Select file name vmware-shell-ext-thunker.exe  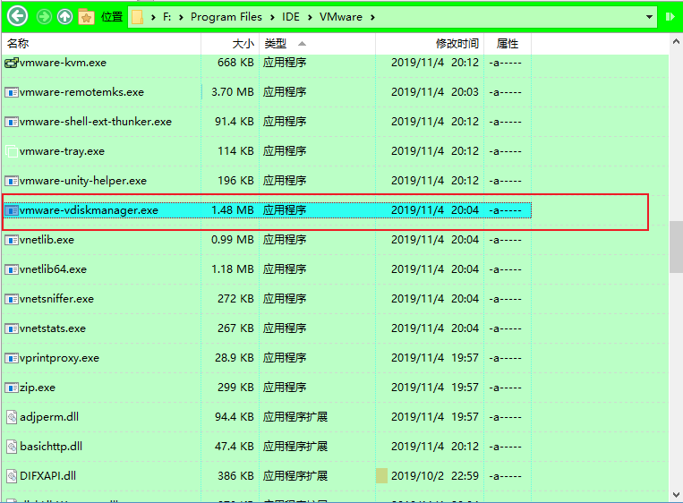[x=96, y=122]
